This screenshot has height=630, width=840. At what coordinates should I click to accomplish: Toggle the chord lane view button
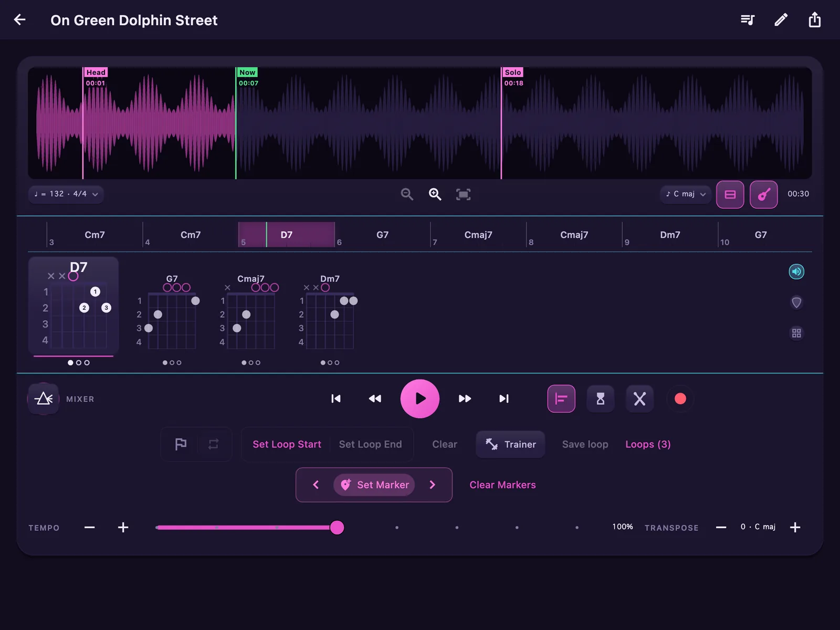coord(730,194)
